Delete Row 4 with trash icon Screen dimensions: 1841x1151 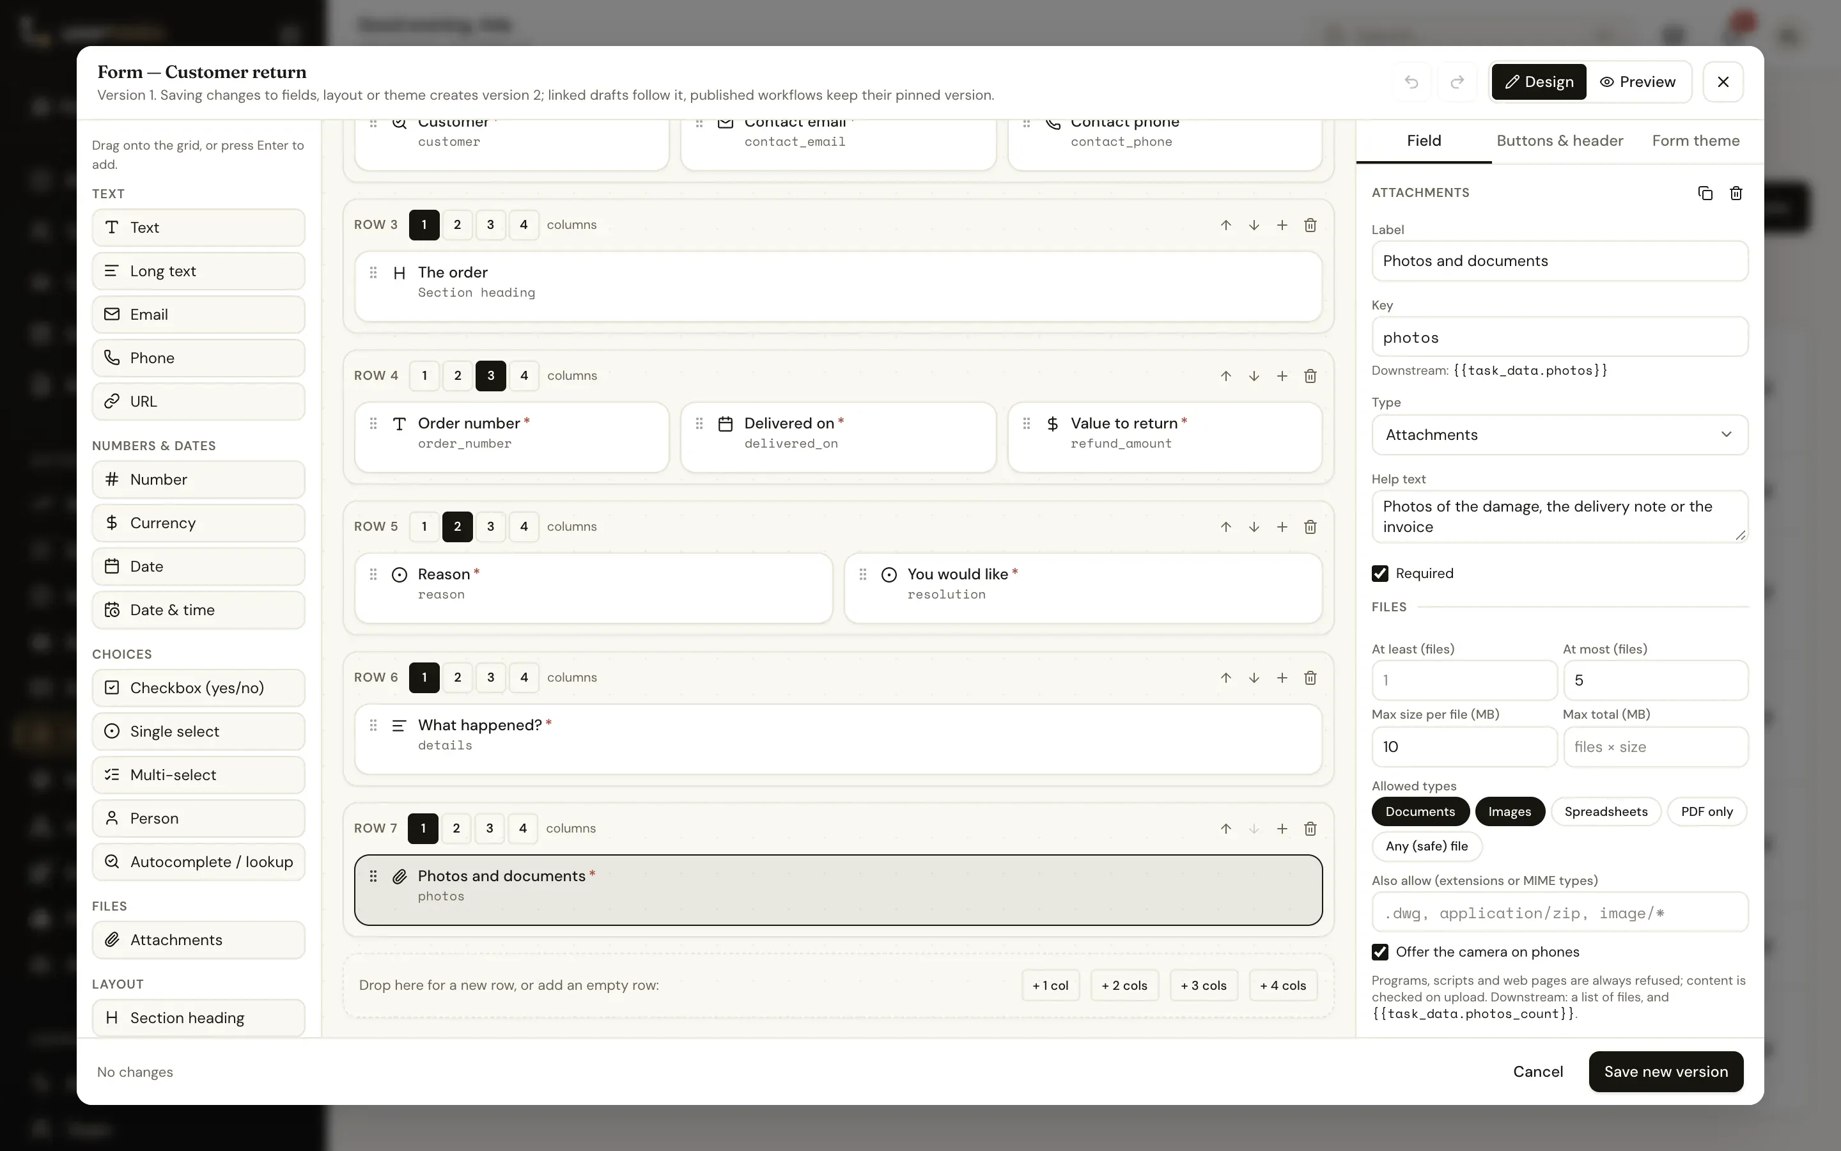click(x=1310, y=376)
